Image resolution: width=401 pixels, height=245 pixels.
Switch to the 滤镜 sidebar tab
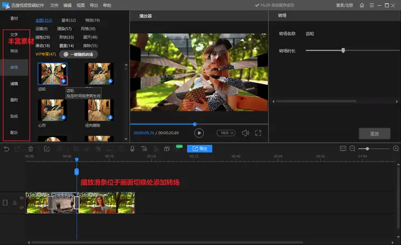pyautogui.click(x=14, y=84)
